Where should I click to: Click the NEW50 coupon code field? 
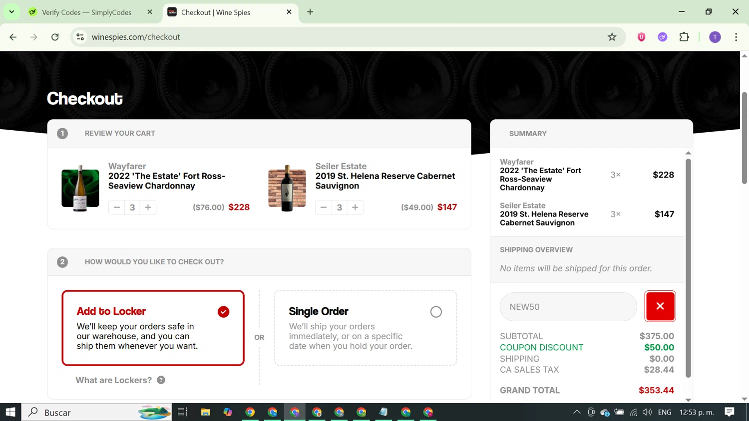click(568, 307)
